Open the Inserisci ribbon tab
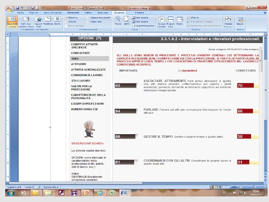 34,13
